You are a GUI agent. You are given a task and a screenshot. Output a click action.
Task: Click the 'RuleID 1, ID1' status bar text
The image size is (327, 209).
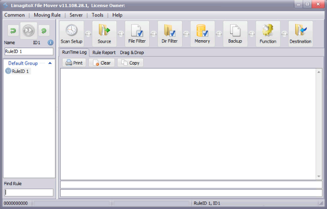coord(207,203)
